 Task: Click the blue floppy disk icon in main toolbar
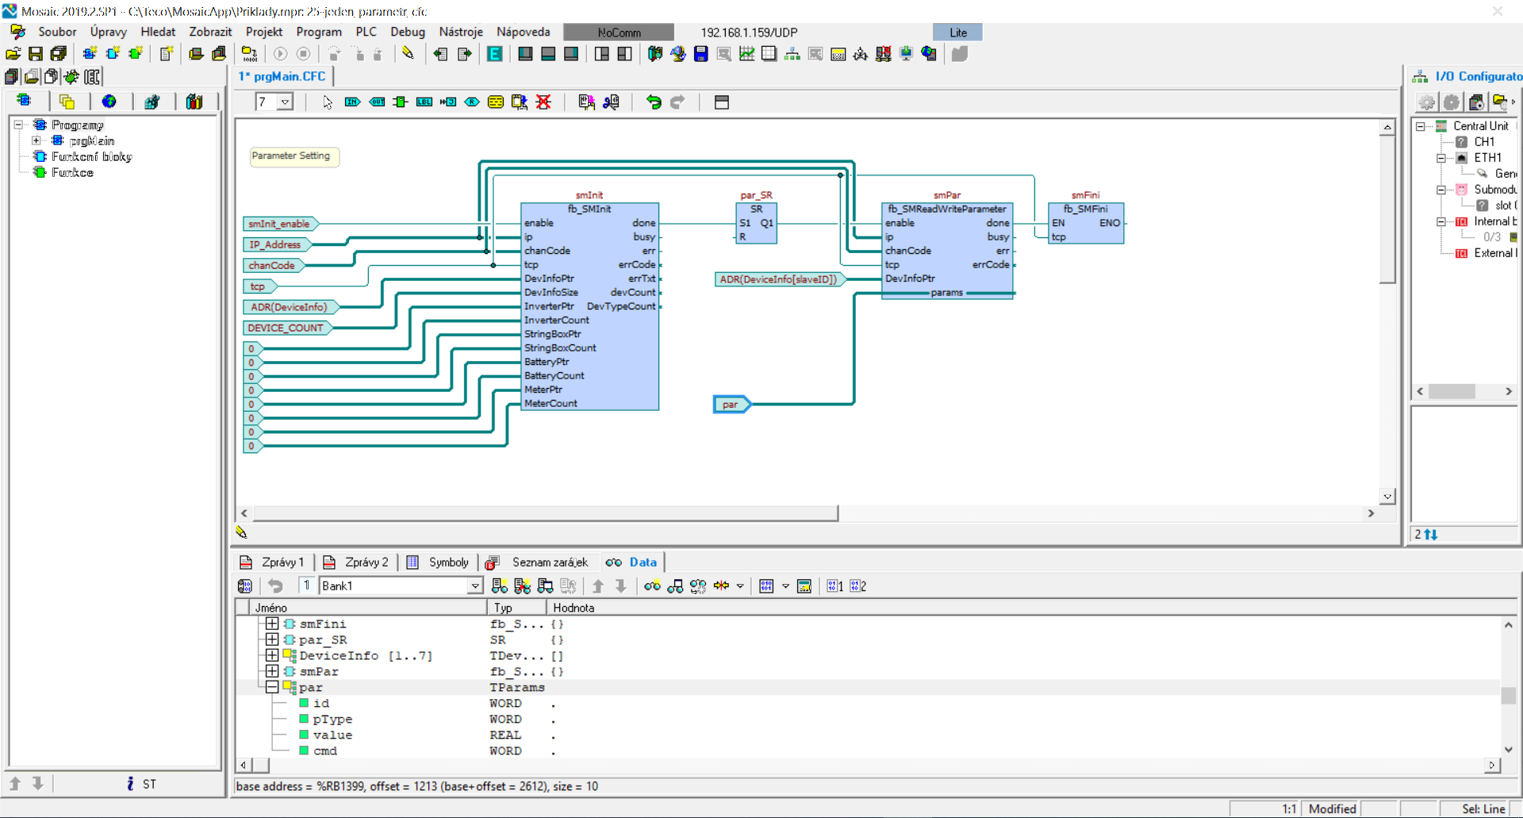click(700, 54)
